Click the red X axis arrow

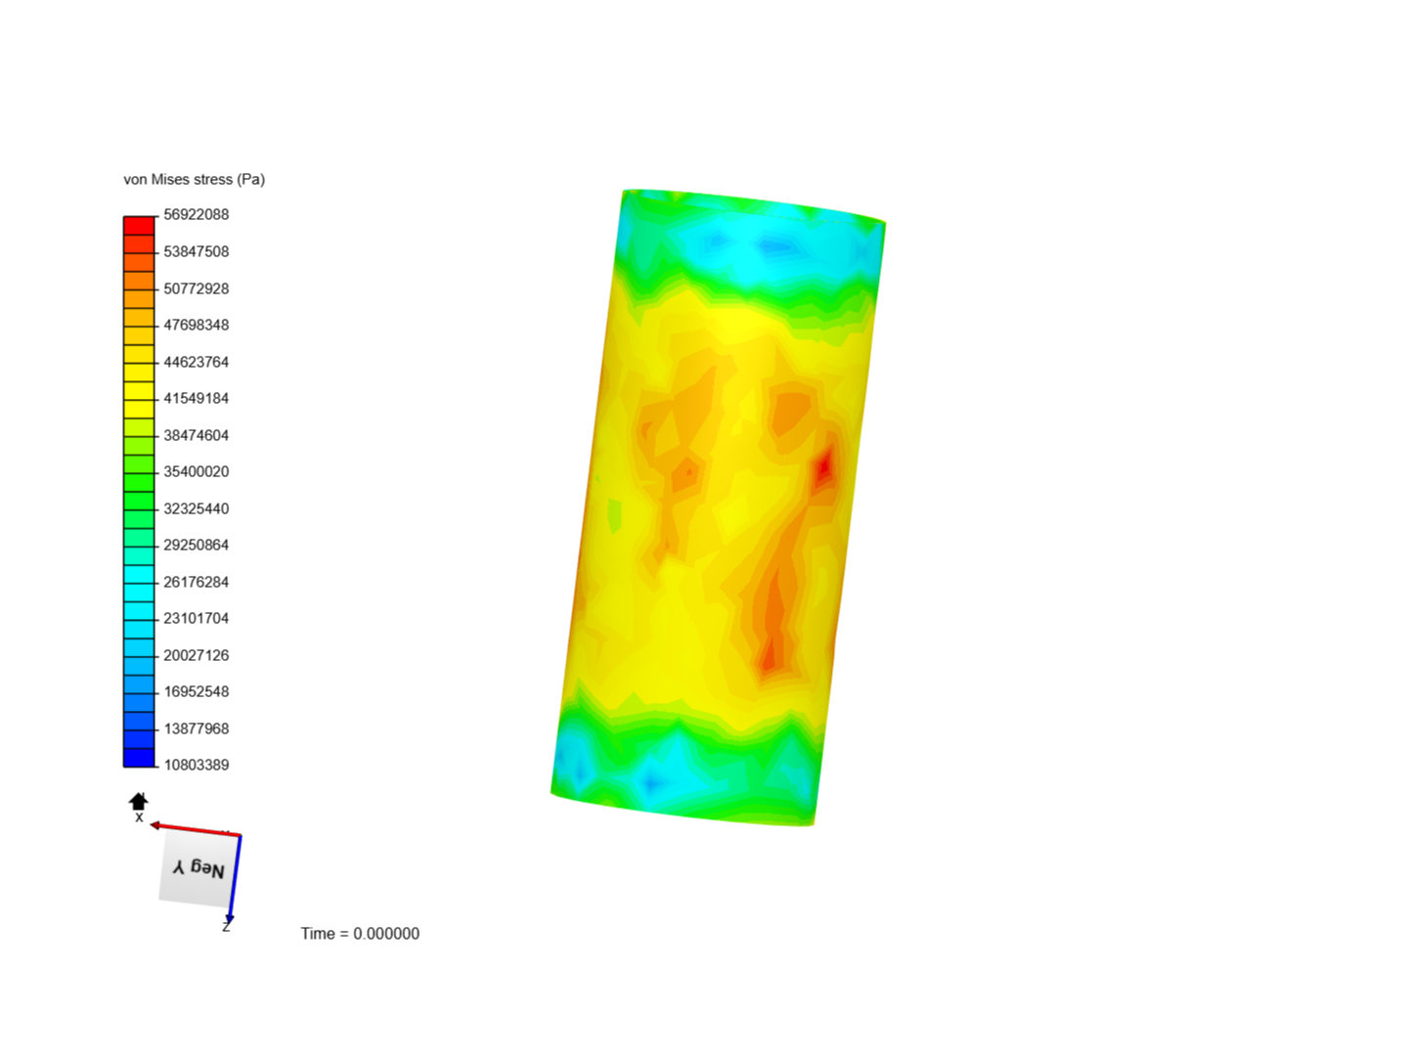tap(195, 830)
